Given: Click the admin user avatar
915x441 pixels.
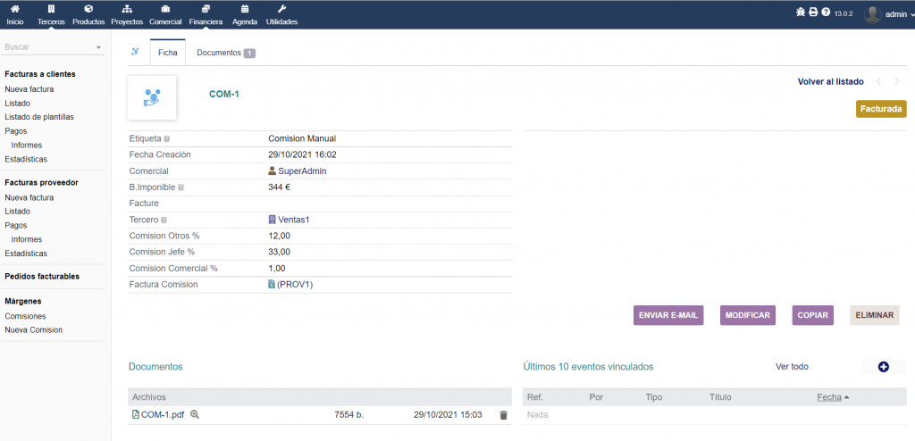Looking at the screenshot, I should (x=872, y=14).
